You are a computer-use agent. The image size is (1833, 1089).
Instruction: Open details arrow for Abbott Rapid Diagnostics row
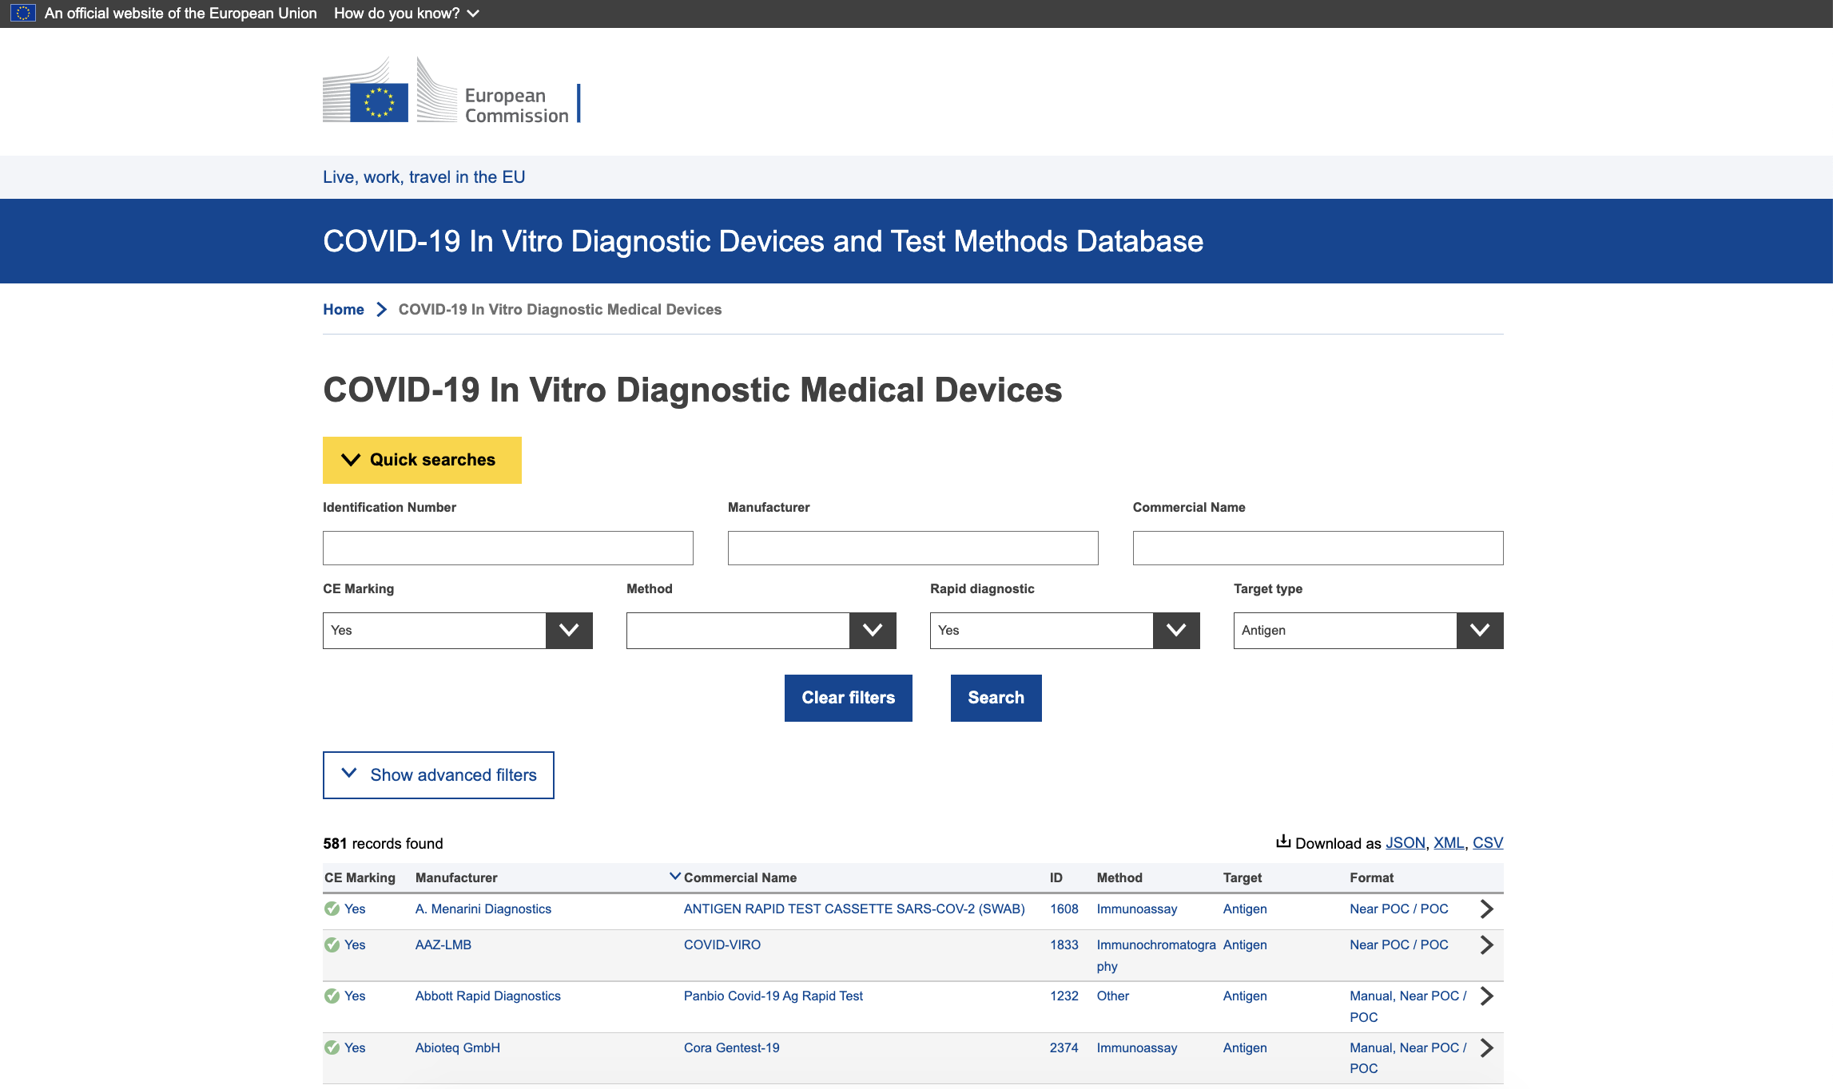coord(1486,996)
